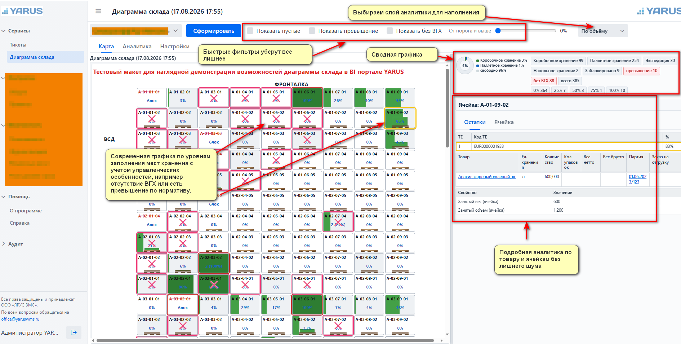Click the diagram's scroll-left arrow
The height and width of the screenshot is (344, 681).
pyautogui.click(x=93, y=340)
